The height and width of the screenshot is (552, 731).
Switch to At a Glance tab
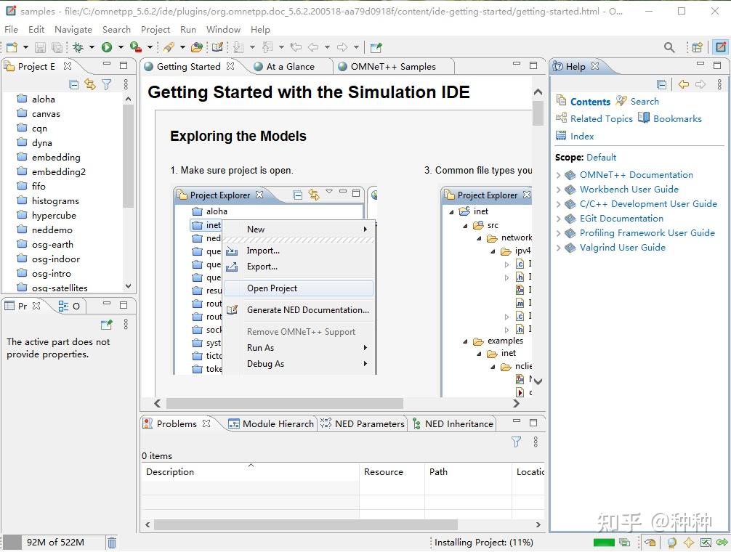pyautogui.click(x=290, y=67)
